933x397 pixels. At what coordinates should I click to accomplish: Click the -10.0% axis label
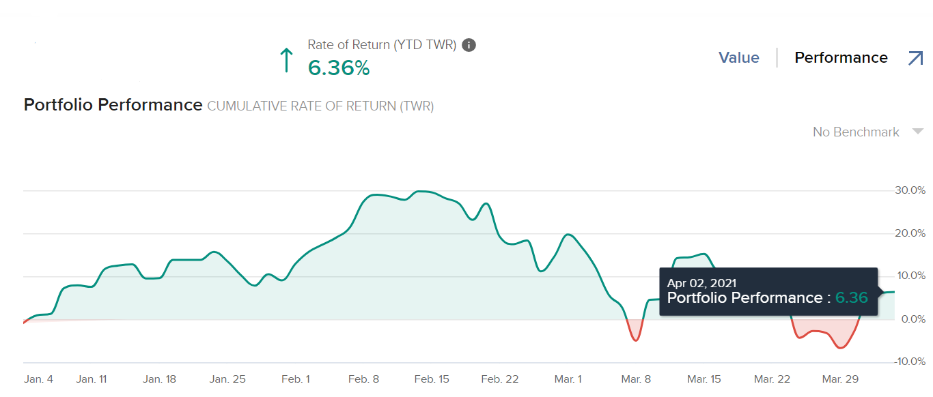tap(909, 362)
